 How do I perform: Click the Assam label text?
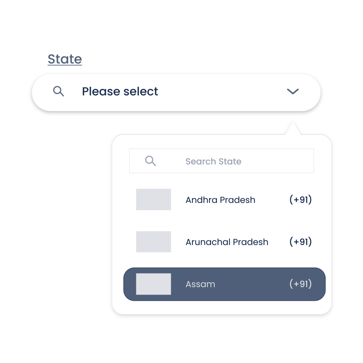tap(201, 284)
